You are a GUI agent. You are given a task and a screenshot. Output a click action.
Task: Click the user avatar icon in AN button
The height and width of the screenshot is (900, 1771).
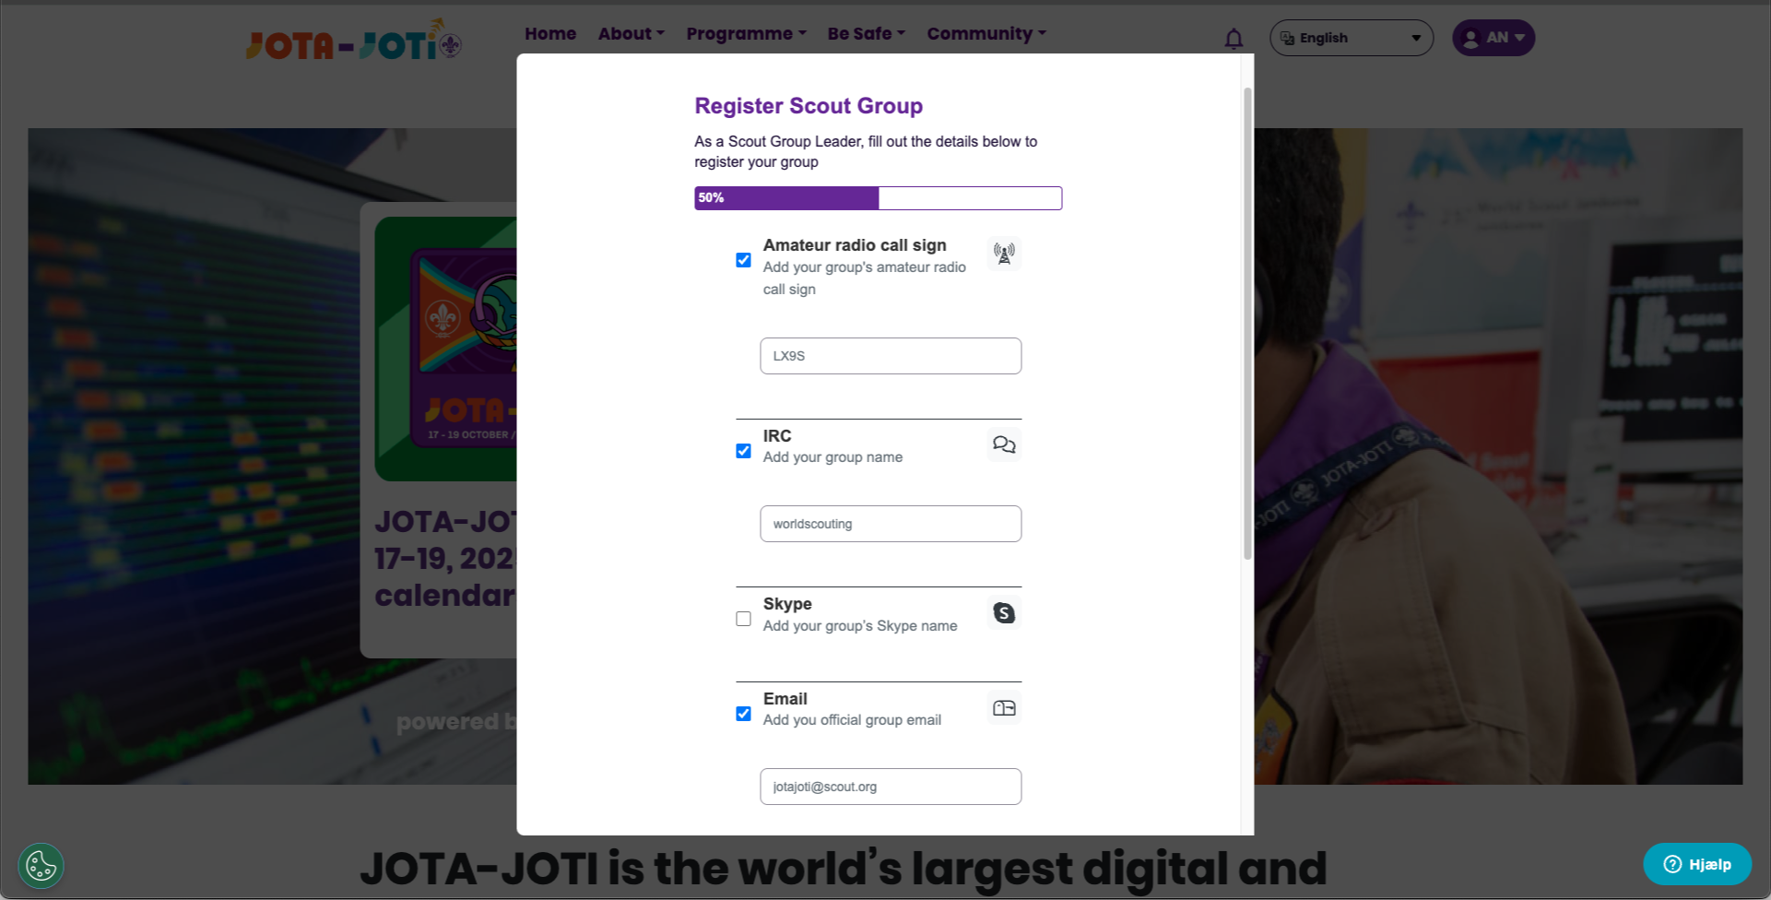1471,38
